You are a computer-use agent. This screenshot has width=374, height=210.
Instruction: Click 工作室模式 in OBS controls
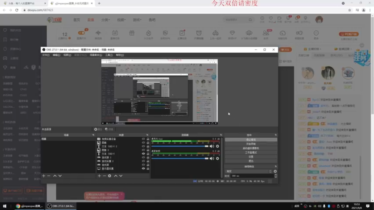coord(251,153)
